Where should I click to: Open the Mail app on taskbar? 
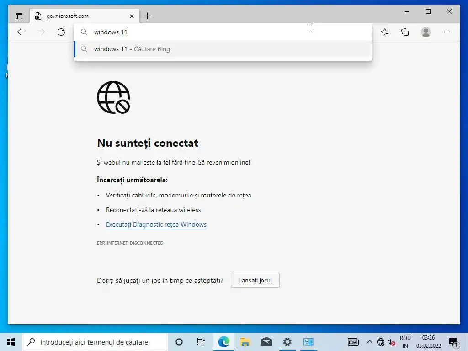pos(266,342)
